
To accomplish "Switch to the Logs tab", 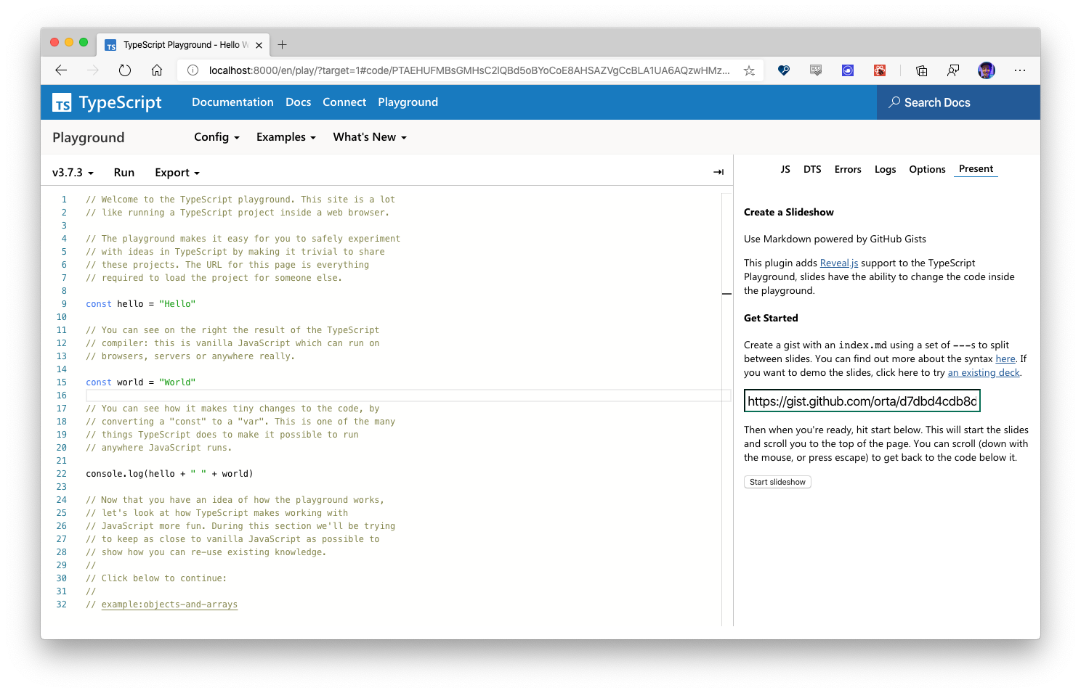I will tap(885, 169).
